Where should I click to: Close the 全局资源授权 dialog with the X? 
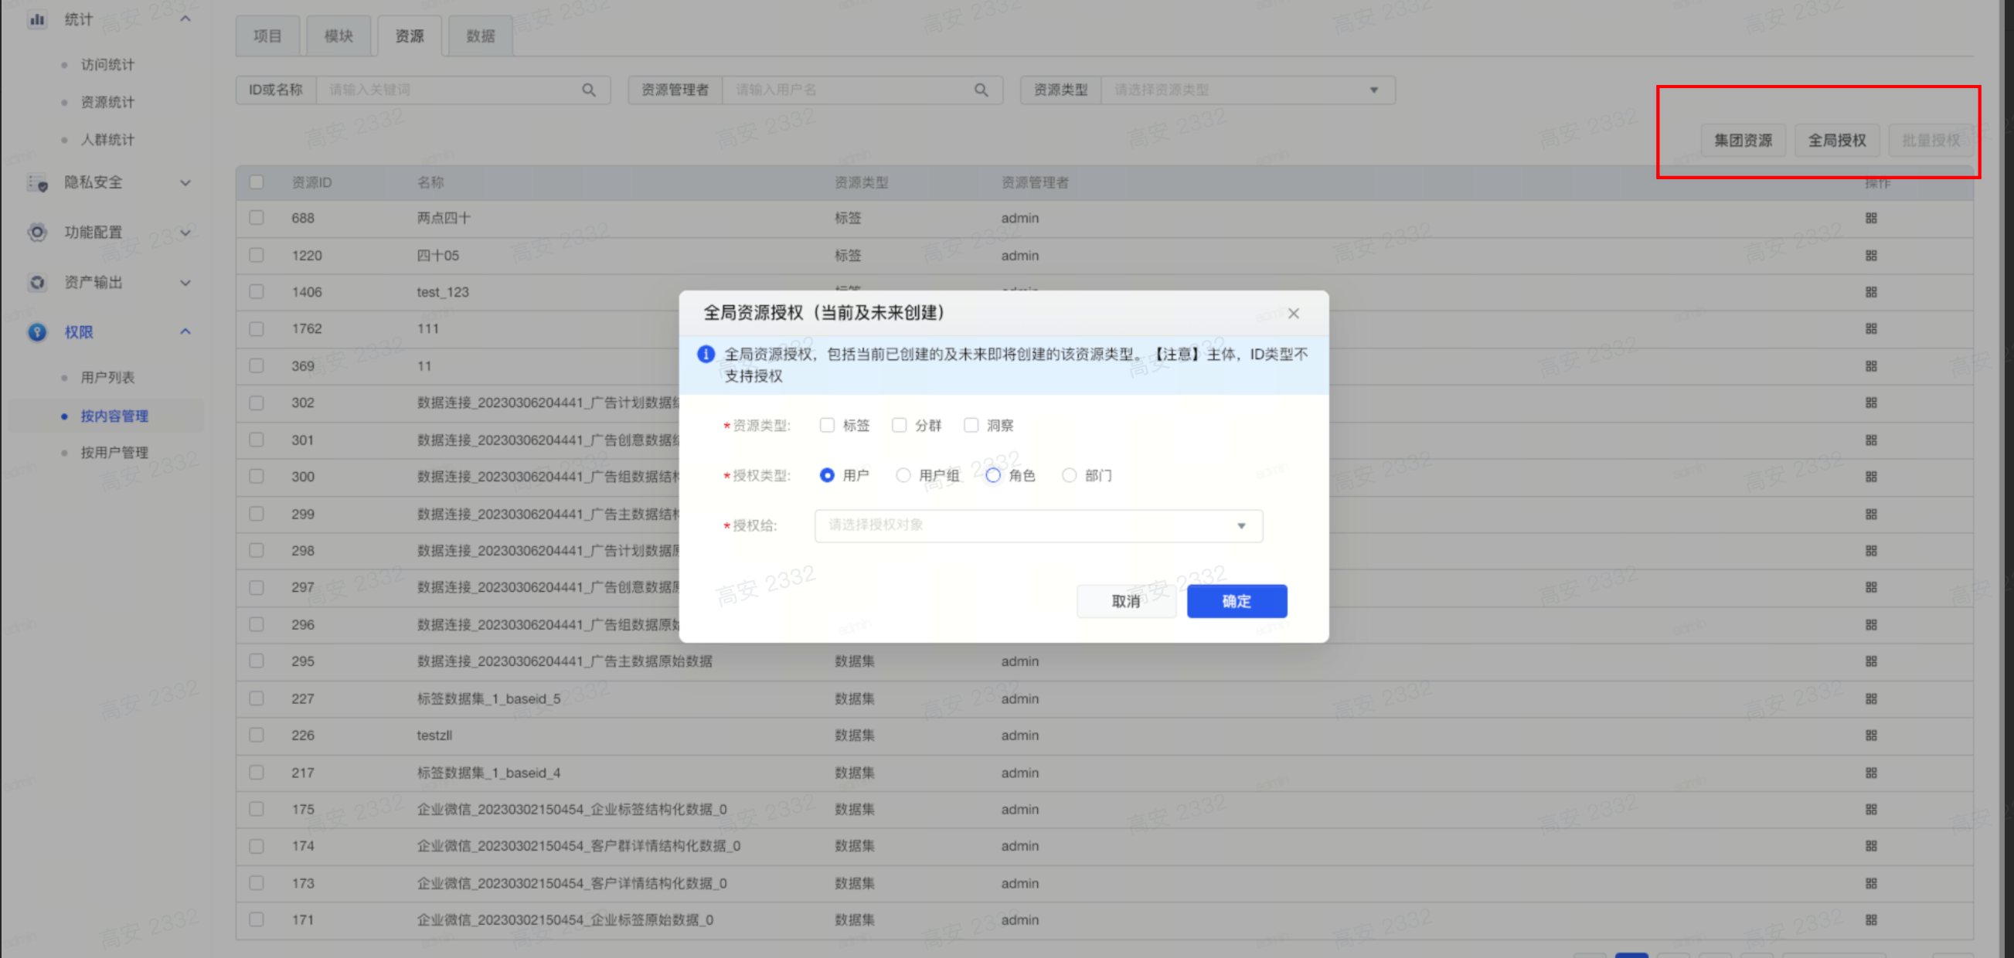(1293, 314)
